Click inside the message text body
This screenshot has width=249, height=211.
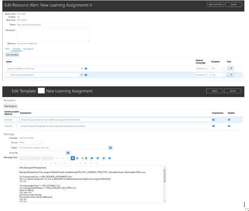(91, 184)
